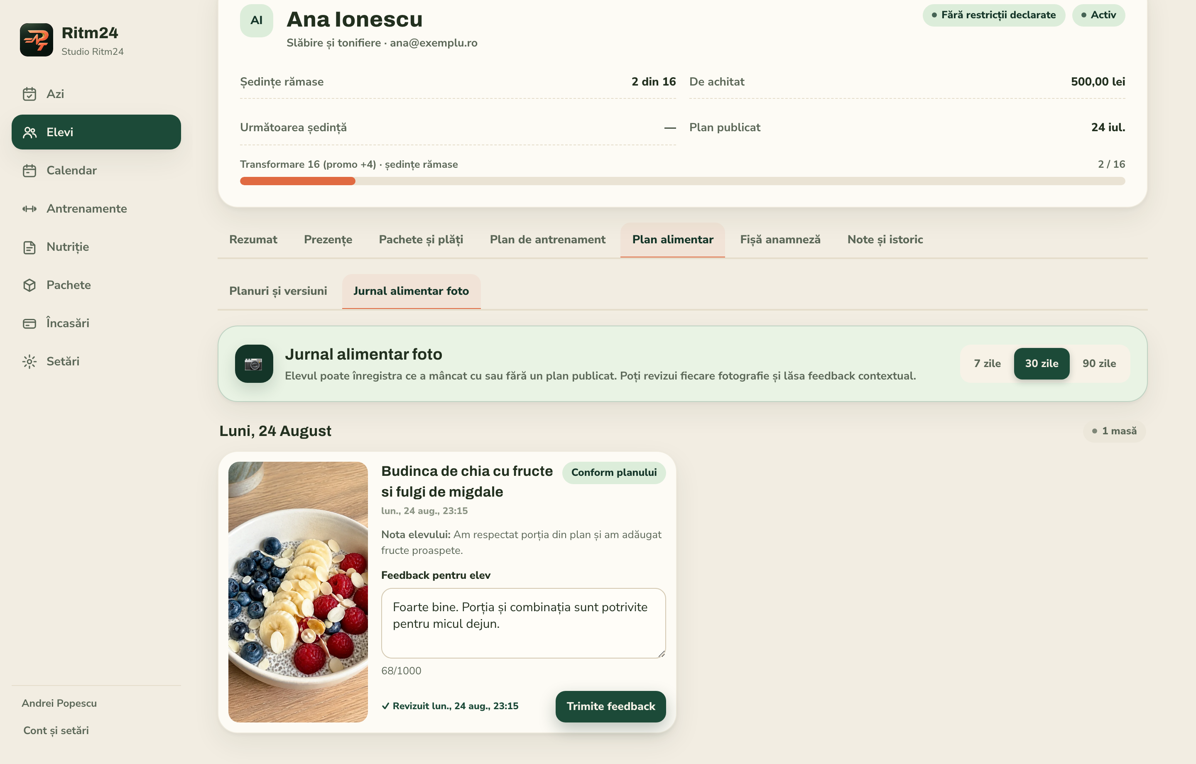Click the Trimite feedback button

click(610, 706)
